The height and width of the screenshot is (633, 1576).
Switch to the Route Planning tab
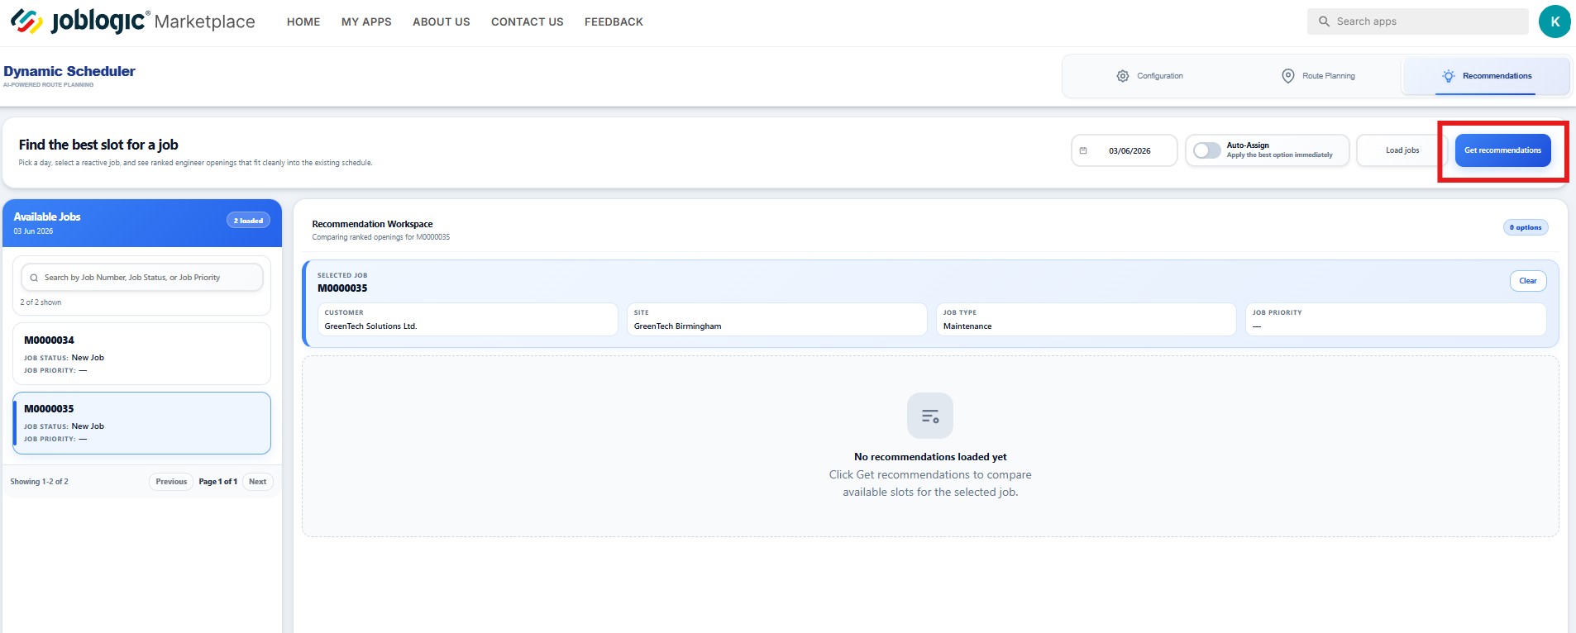pyautogui.click(x=1318, y=76)
